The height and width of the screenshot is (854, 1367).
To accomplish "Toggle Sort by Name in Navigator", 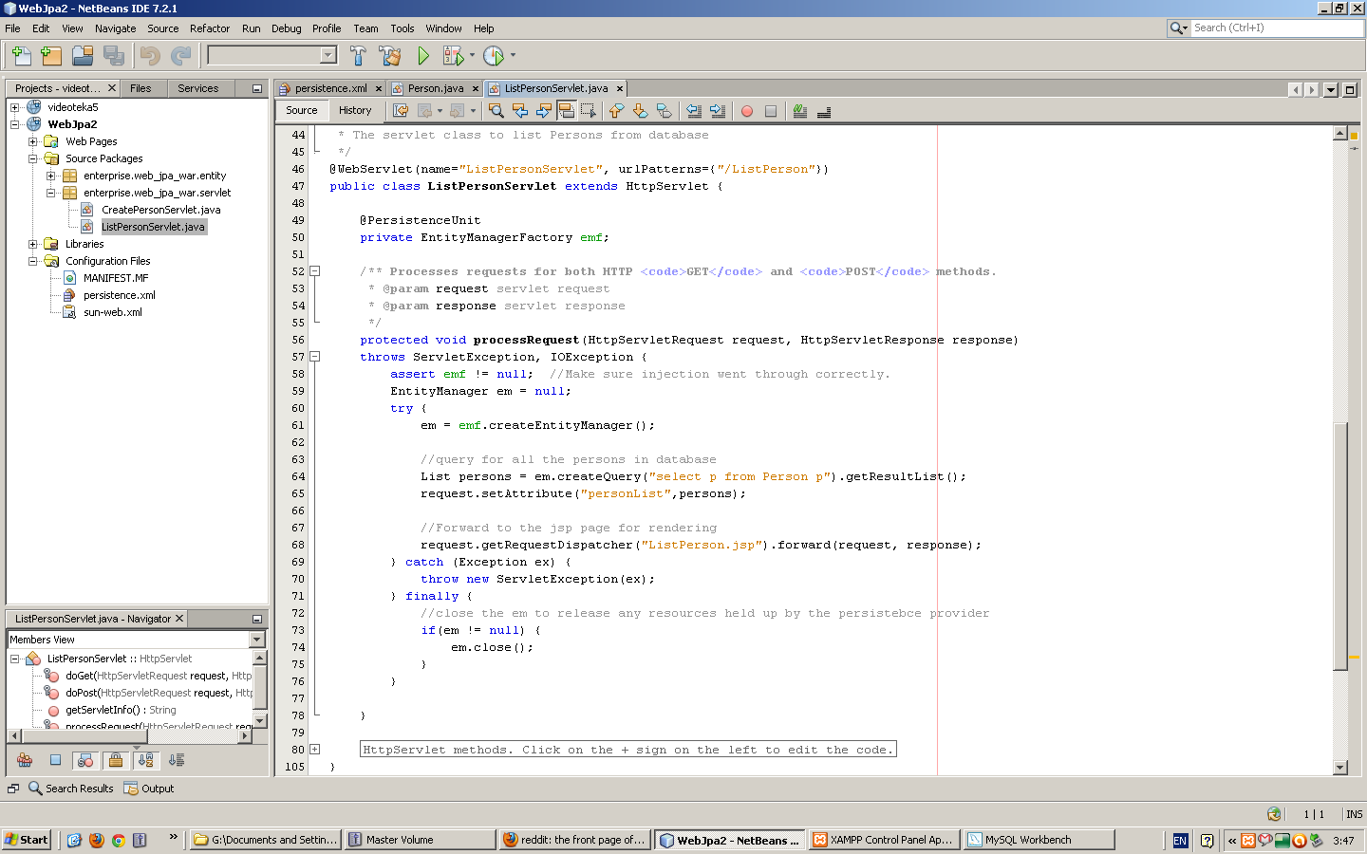I will click(145, 760).
